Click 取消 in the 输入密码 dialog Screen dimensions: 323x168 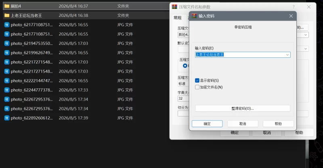point(243,124)
